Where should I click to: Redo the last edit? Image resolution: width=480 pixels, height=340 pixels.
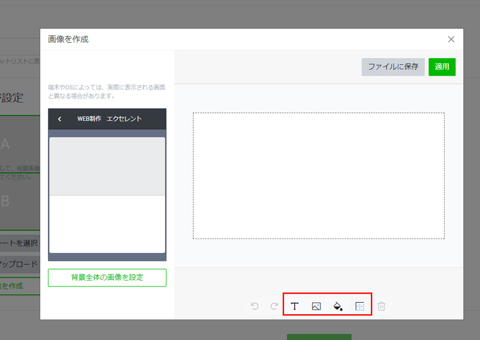(x=274, y=306)
